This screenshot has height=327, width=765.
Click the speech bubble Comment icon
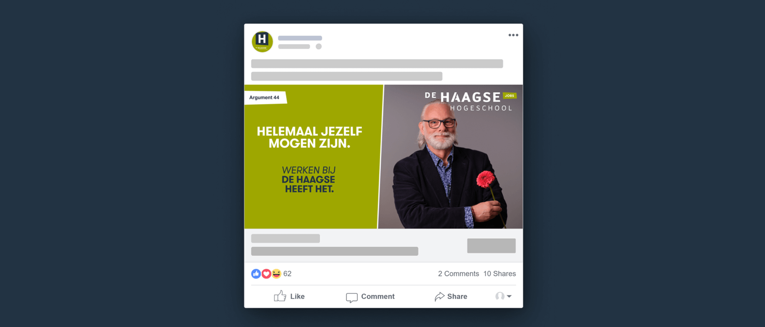coord(351,298)
